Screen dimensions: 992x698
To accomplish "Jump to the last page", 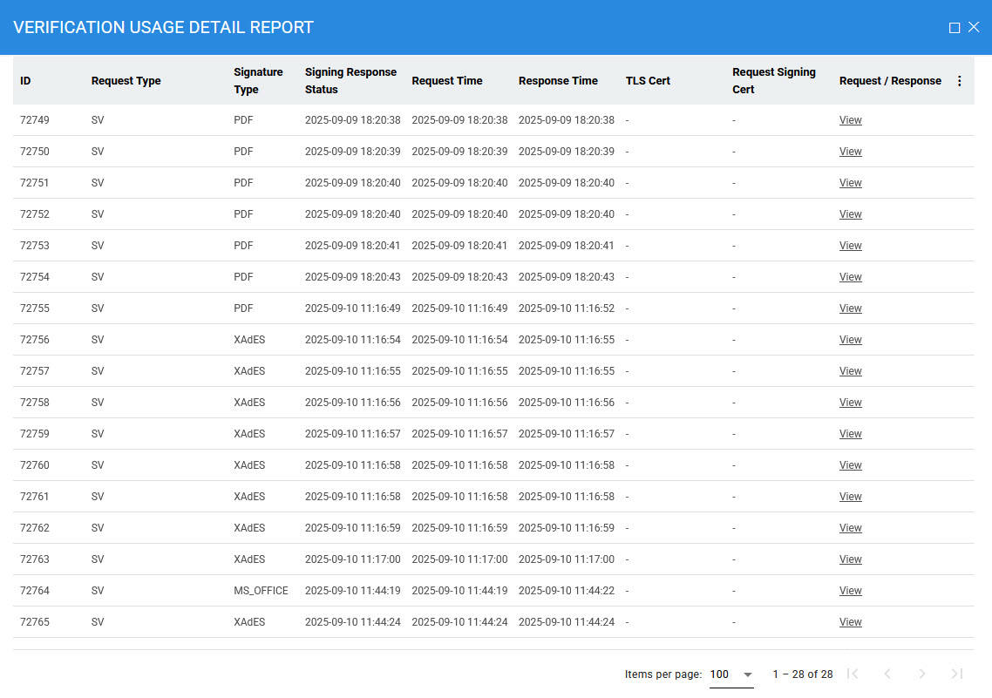I will pyautogui.click(x=956, y=674).
